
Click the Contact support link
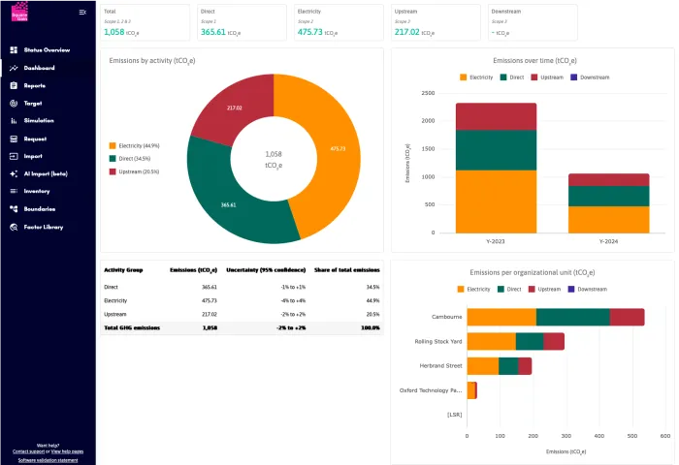pos(28,451)
